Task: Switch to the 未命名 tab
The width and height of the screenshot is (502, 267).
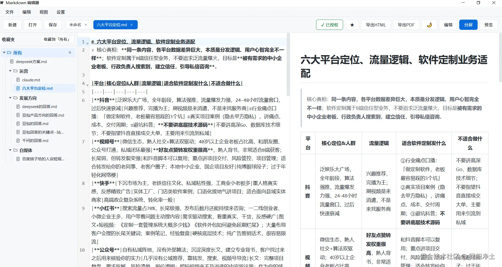Action: [x=75, y=25]
